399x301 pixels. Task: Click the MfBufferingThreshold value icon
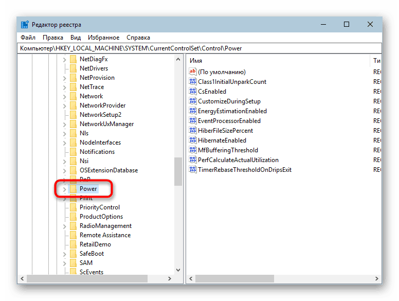pos(193,150)
